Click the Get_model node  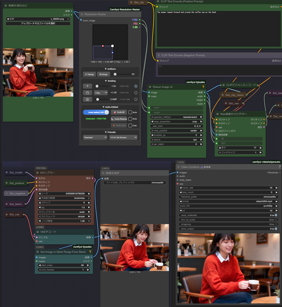pyautogui.click(x=16, y=172)
